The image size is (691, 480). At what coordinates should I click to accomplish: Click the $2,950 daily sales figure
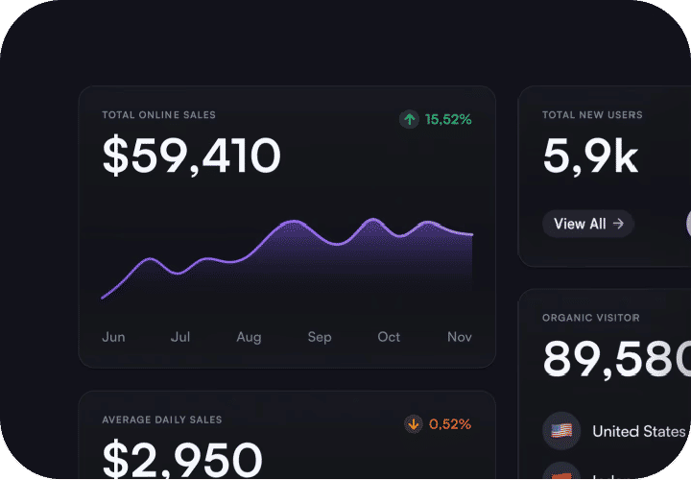(x=182, y=459)
